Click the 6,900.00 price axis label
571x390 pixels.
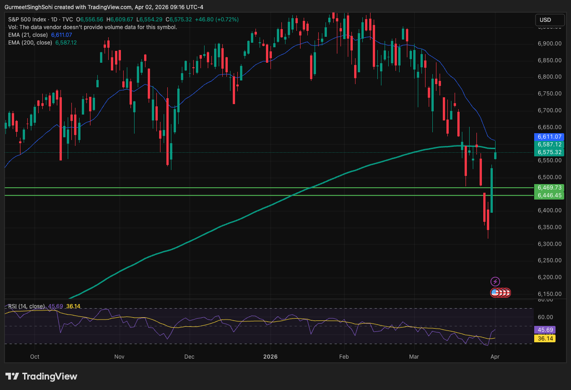coord(551,44)
